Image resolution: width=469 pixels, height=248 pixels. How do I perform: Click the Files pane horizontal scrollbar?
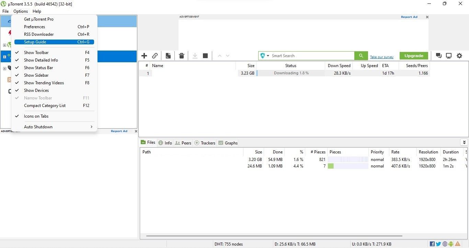[274, 236]
